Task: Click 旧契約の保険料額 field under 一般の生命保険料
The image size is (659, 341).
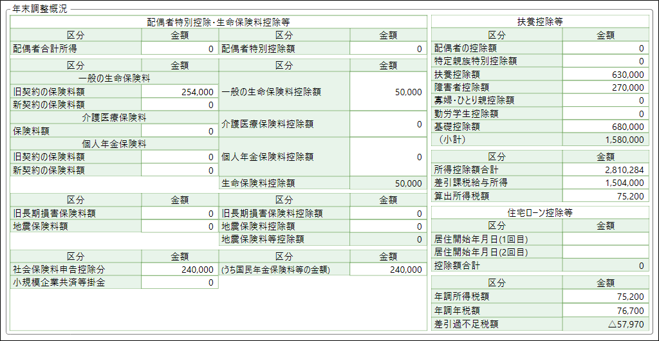Action: click(x=180, y=92)
